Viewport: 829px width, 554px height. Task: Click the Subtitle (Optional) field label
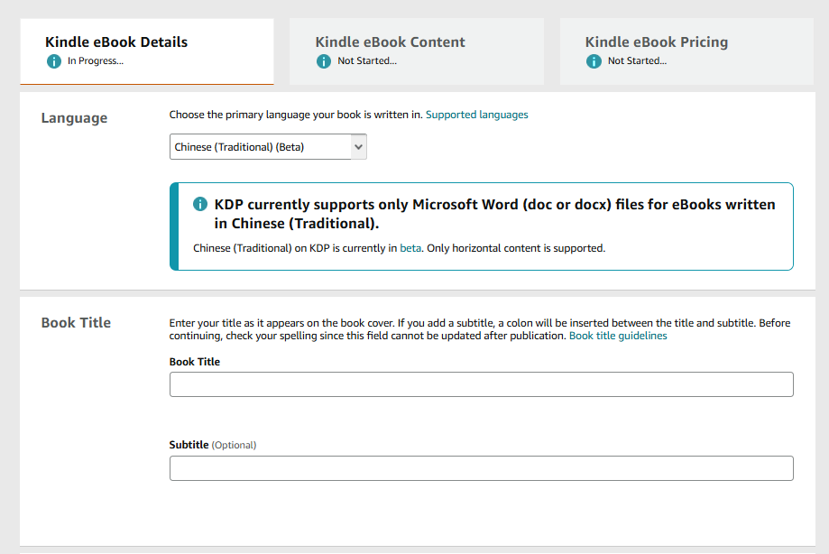[x=213, y=445]
